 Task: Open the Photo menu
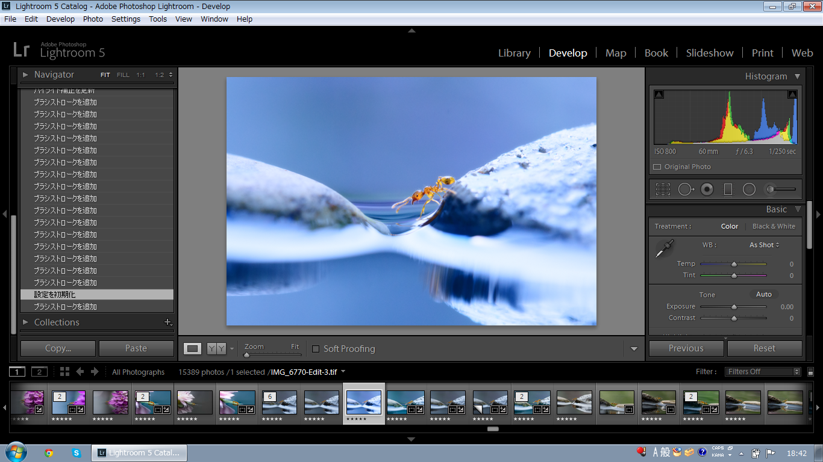click(93, 19)
